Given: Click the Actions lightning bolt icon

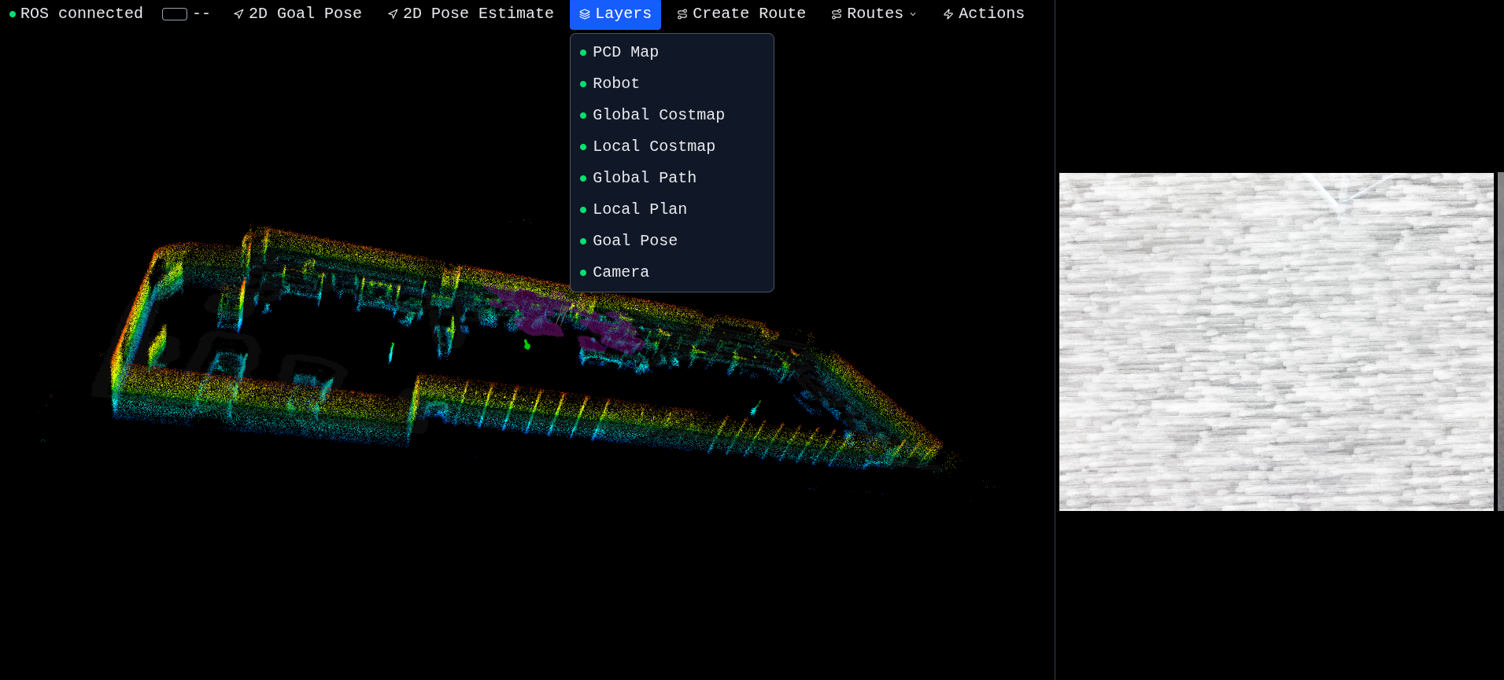Looking at the screenshot, I should pyautogui.click(x=948, y=14).
